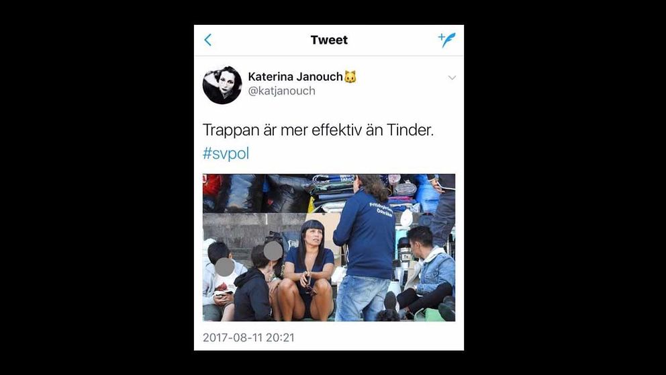Image resolution: width=666 pixels, height=375 pixels.
Task: Open the @katjanouch handle
Action: tap(281, 91)
